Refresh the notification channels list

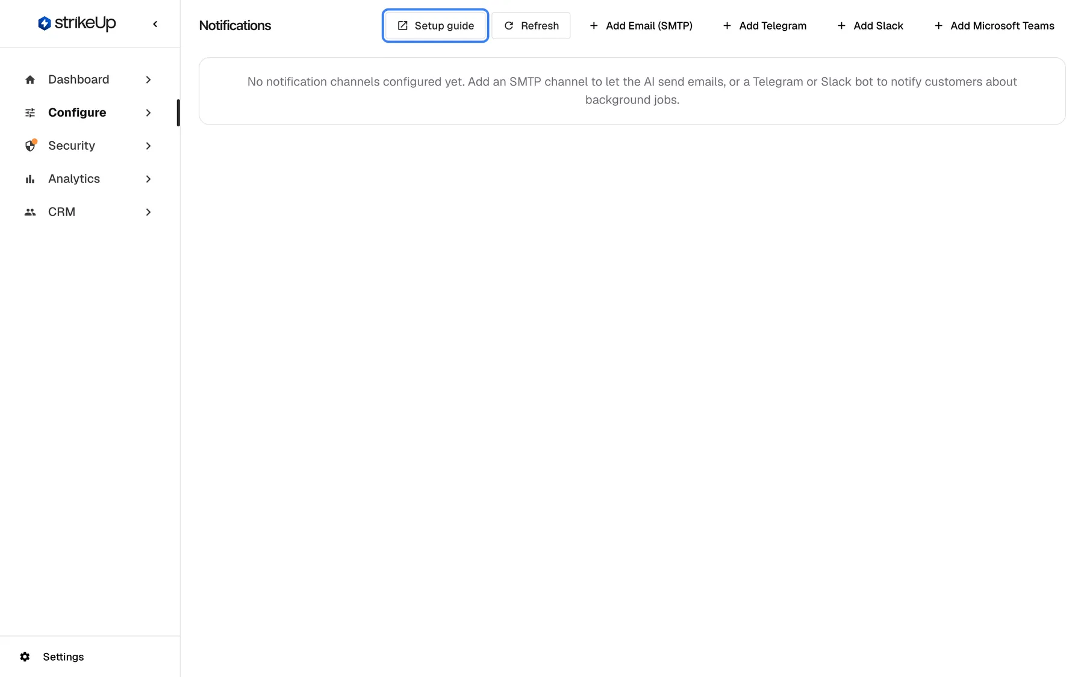click(531, 26)
